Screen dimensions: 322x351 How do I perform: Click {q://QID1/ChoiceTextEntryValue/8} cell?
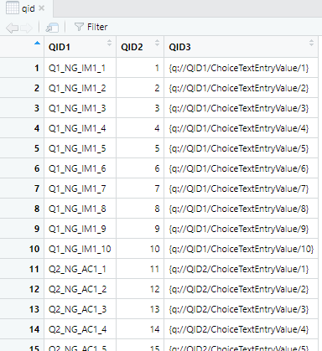click(x=241, y=209)
